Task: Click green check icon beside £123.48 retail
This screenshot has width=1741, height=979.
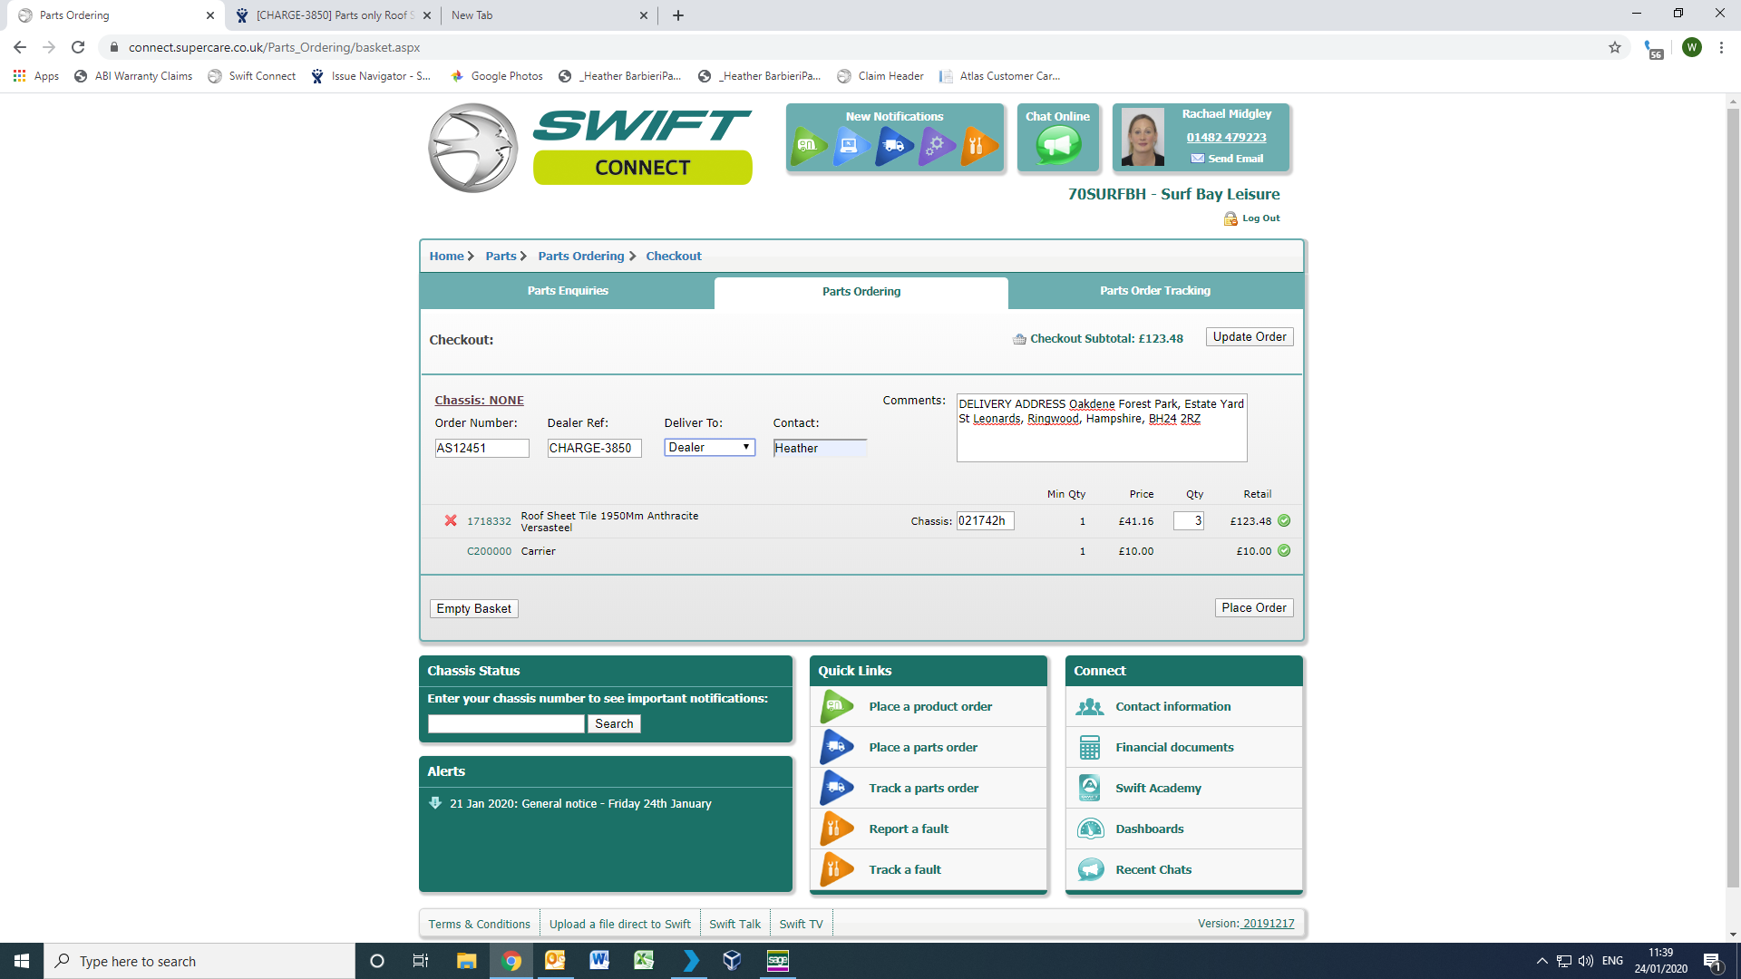Action: coord(1284,520)
